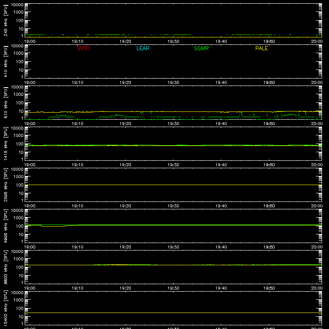
Task: Click the 19:50 label on 8800 MHz time axis
Action: point(269,288)
